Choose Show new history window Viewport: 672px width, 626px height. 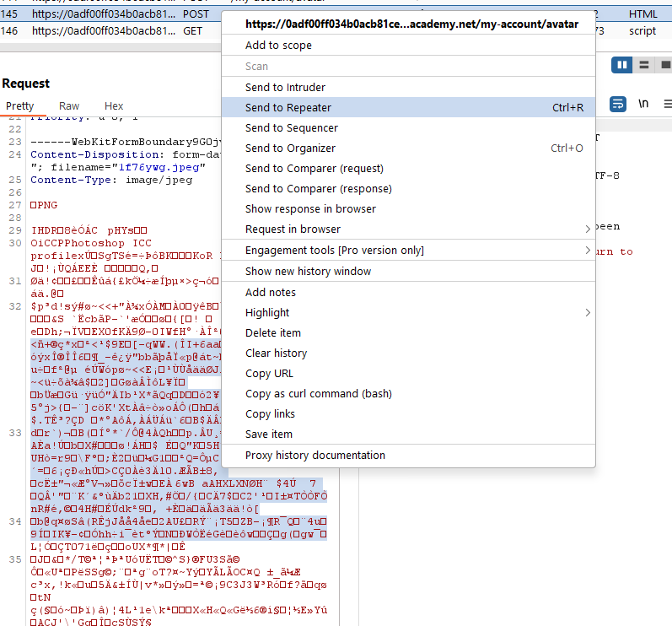point(408,271)
